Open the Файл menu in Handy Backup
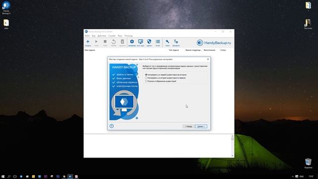 [87, 36]
